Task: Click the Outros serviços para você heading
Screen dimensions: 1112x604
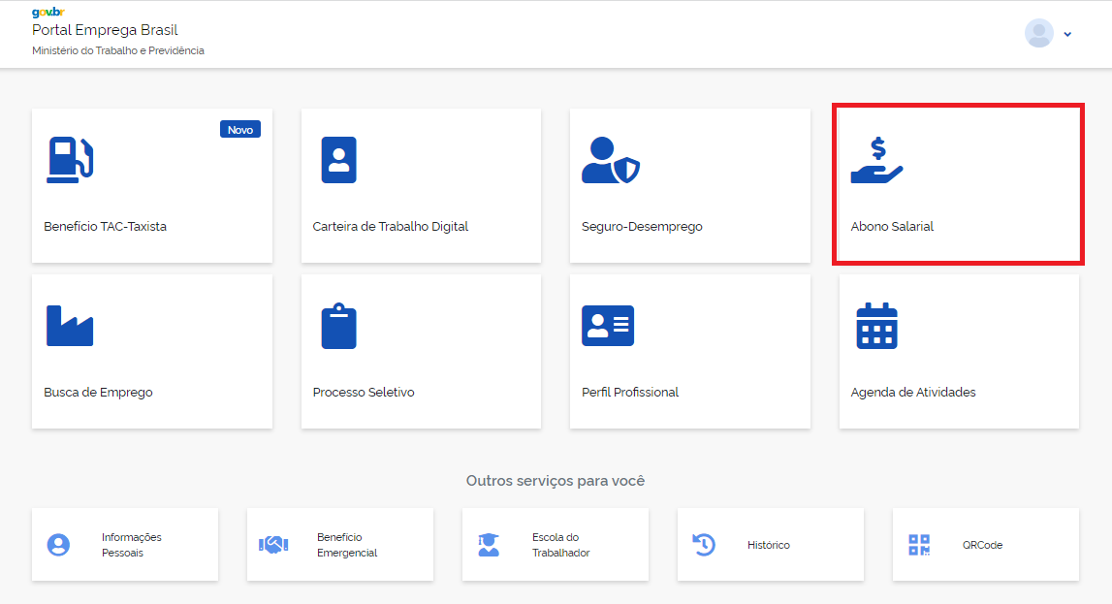Action: click(x=556, y=481)
